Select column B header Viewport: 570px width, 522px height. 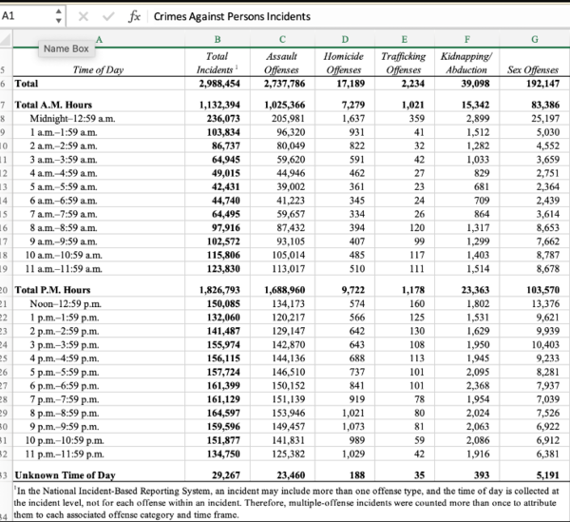(217, 38)
